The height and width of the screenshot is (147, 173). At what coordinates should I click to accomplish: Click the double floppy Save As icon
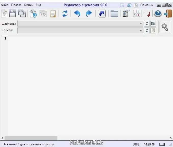click(22, 14)
